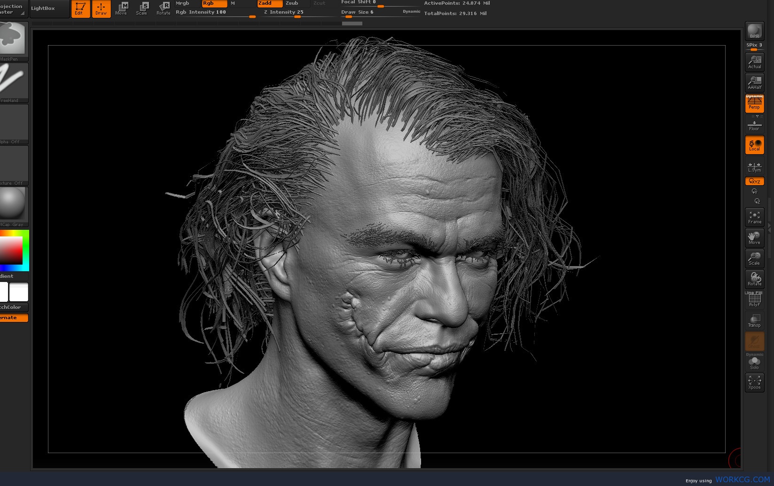The width and height of the screenshot is (774, 486).
Task: Toggle Dynamic draw size
Action: coord(412,11)
